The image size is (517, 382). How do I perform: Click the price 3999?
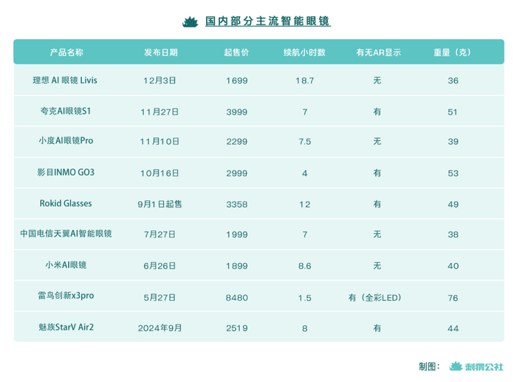tap(237, 112)
